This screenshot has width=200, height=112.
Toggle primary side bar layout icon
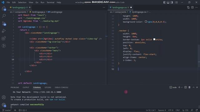165,2
